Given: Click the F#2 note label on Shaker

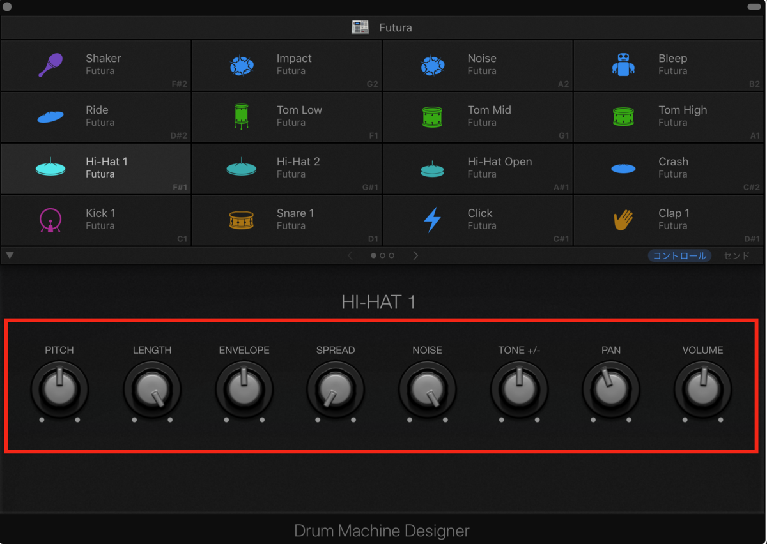Looking at the screenshot, I should tap(180, 84).
